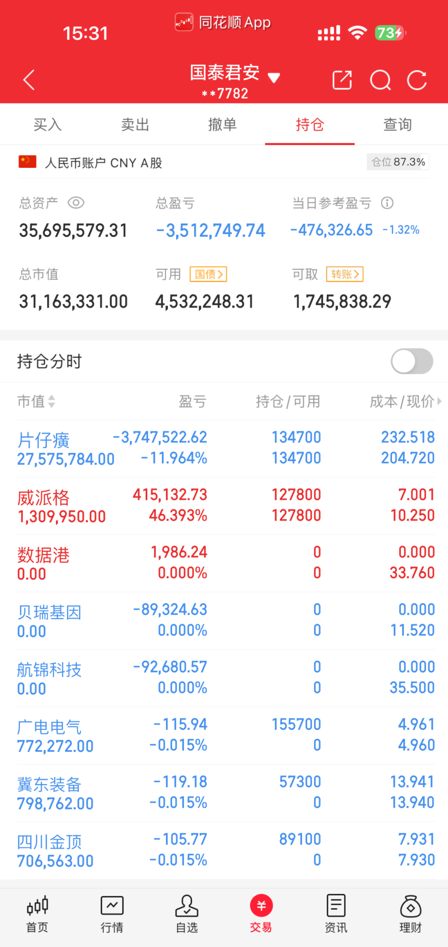Screen dimensions: 448x947
Task: Sort holdings by 市值 column arrows
Action: pos(51,401)
